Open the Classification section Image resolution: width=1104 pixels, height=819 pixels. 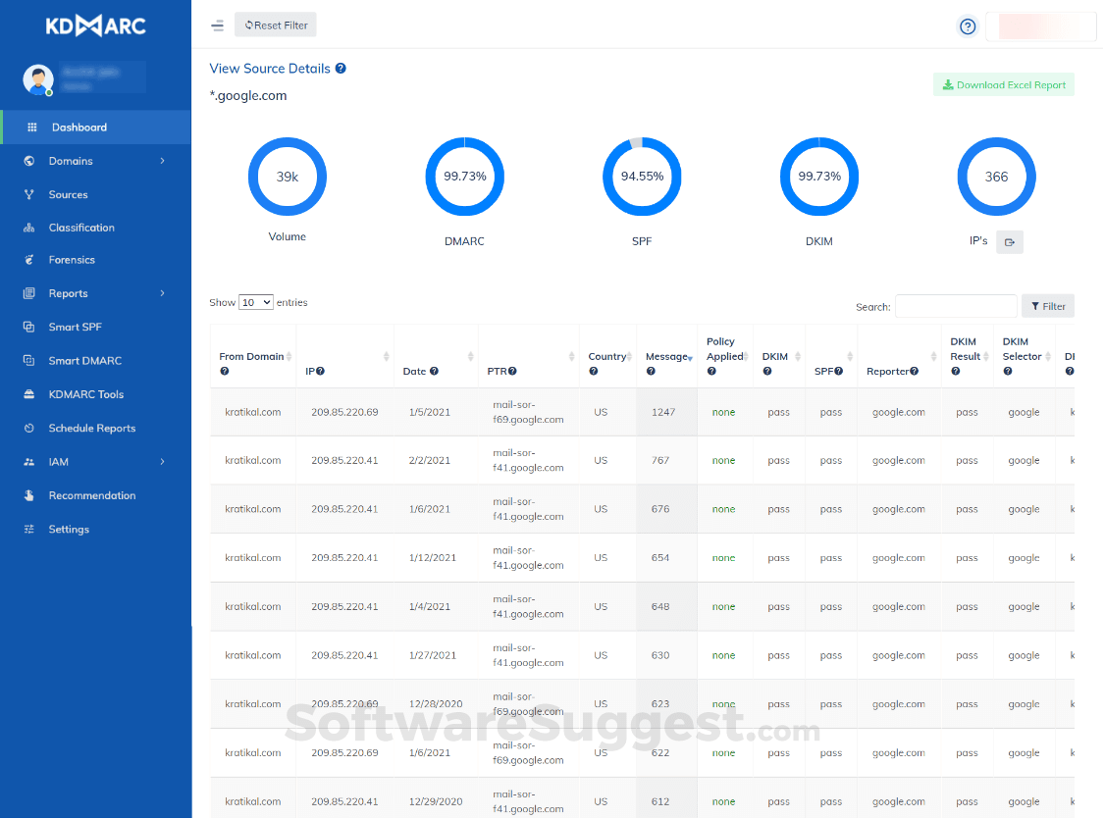82,227
